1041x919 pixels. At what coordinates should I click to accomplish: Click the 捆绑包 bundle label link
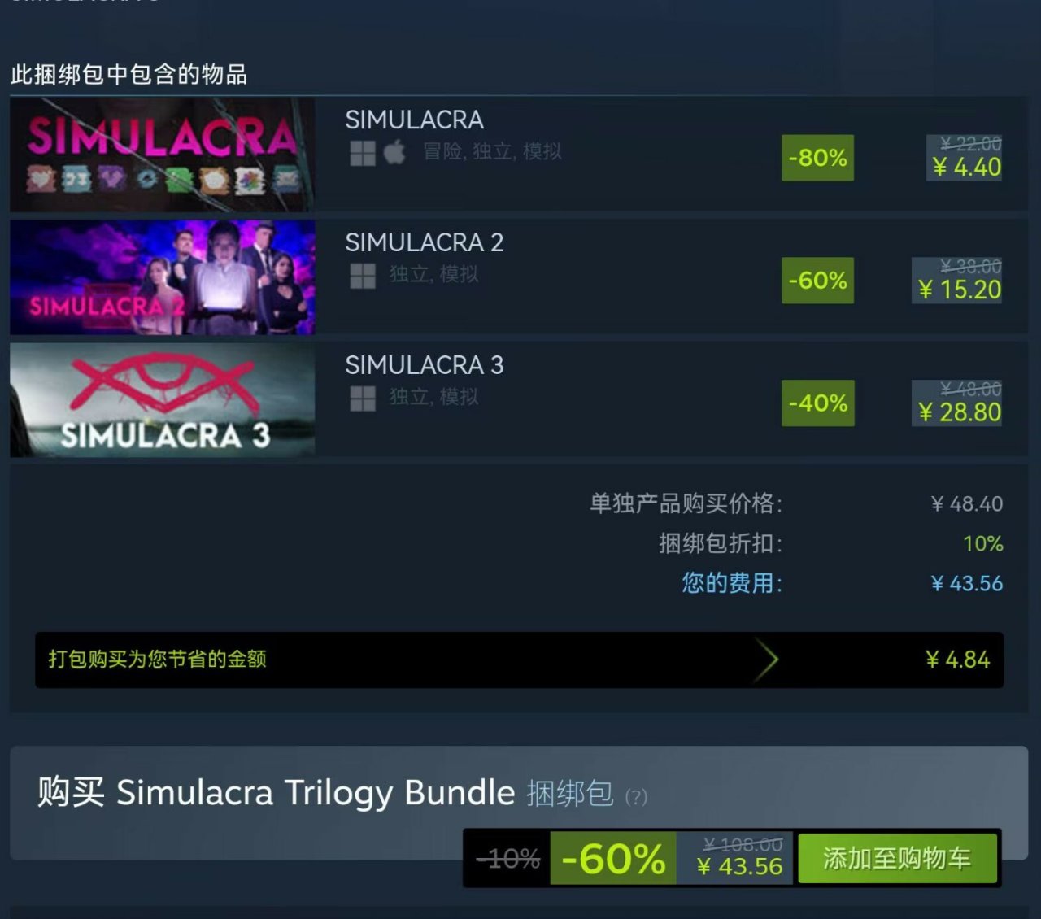click(570, 793)
